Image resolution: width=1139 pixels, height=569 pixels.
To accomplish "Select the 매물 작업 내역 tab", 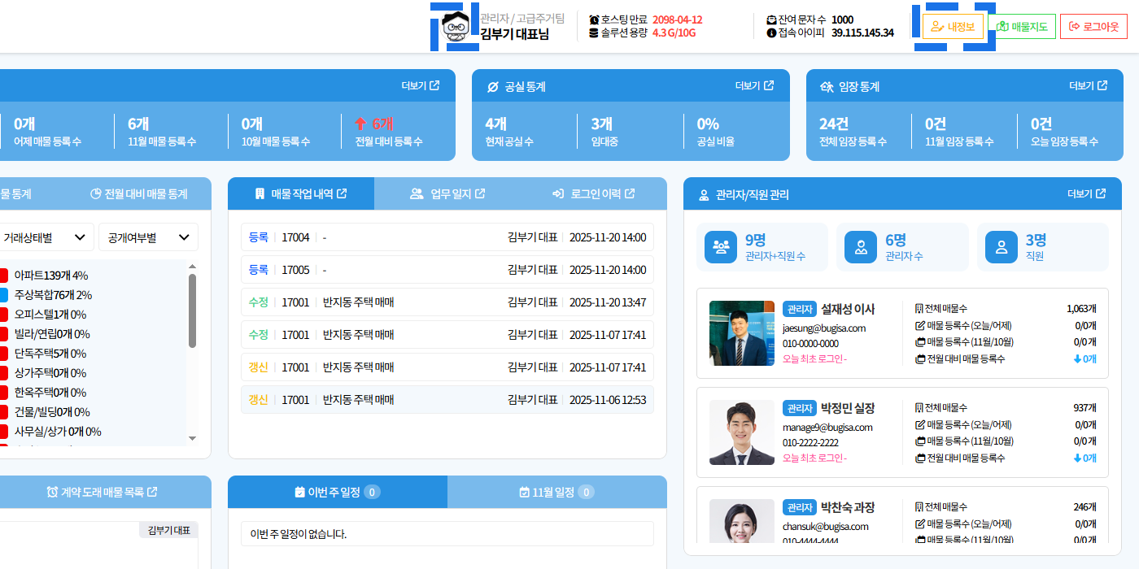I will tap(301, 193).
